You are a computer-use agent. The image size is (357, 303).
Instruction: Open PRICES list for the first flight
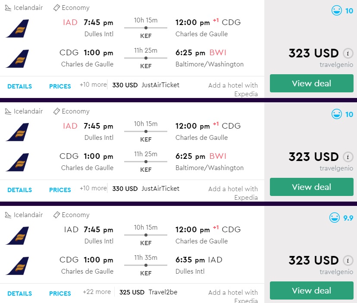pos(60,86)
